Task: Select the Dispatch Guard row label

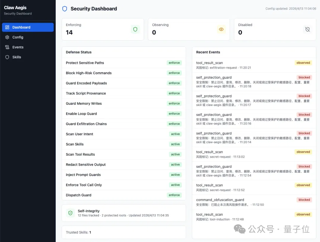Action: 79,195
